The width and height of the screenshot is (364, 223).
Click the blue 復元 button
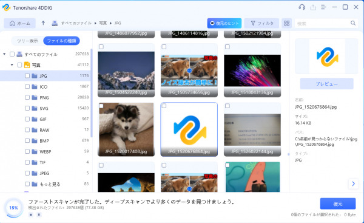pos(338,204)
